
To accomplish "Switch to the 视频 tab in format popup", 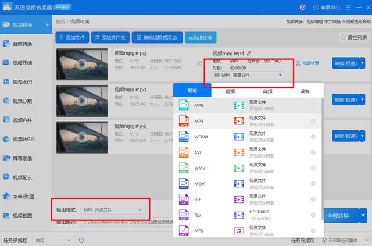I will 230,91.
